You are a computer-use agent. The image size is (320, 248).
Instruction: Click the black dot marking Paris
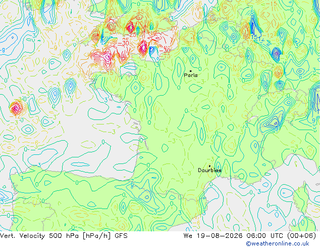coord(191,71)
